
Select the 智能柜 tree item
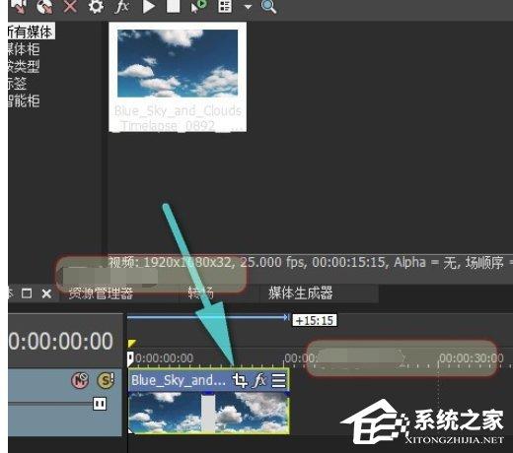click(24, 100)
